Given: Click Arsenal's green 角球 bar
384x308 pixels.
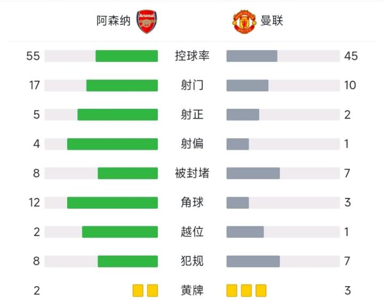Looking at the screenshot, I should (113, 203).
